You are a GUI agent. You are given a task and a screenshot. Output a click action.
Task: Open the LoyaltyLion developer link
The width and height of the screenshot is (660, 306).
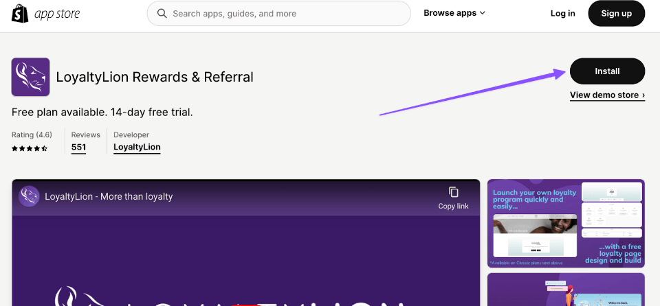137,148
